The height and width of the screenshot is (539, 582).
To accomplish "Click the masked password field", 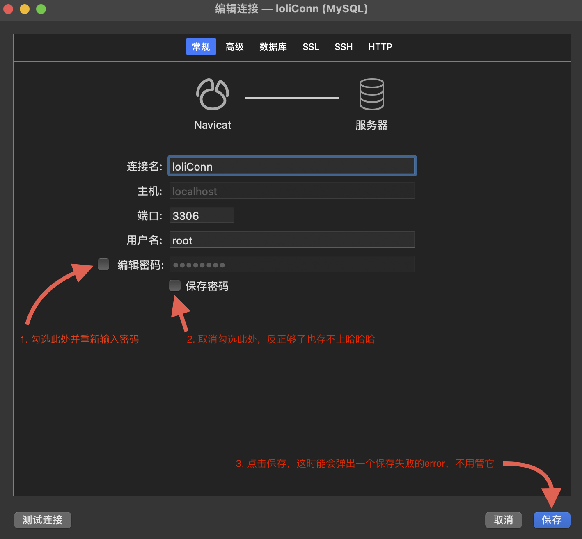I will (292, 265).
